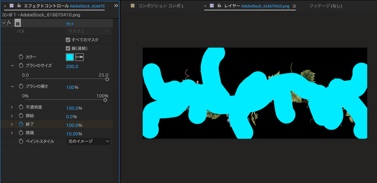Click the ブラシの硬さ slider handle
This screenshot has width=377, height=183.
105,100
